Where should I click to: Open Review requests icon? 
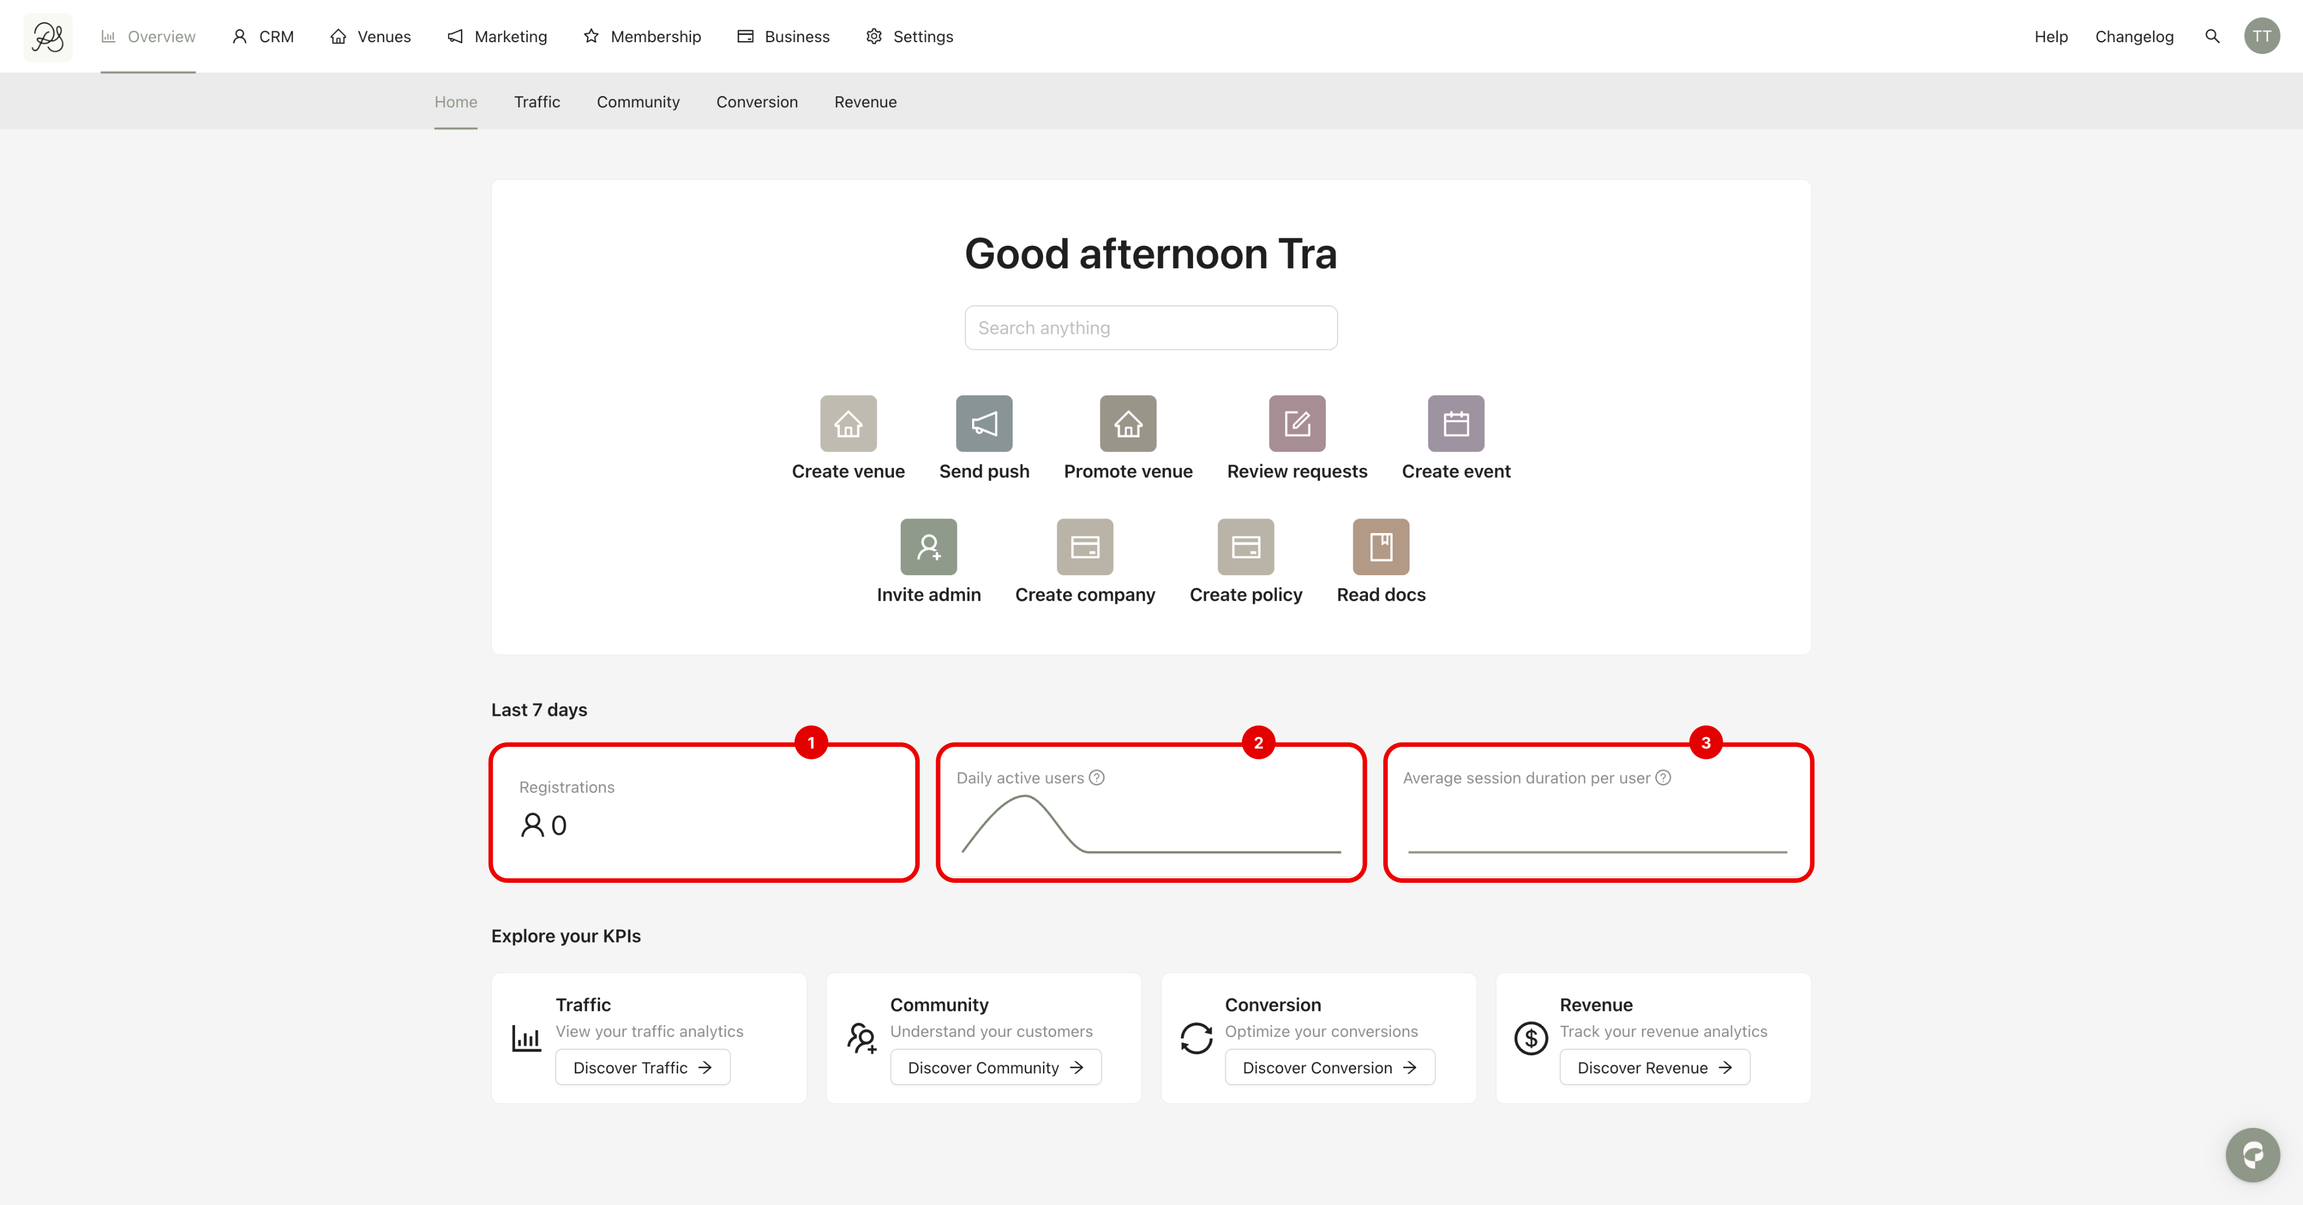click(1297, 424)
